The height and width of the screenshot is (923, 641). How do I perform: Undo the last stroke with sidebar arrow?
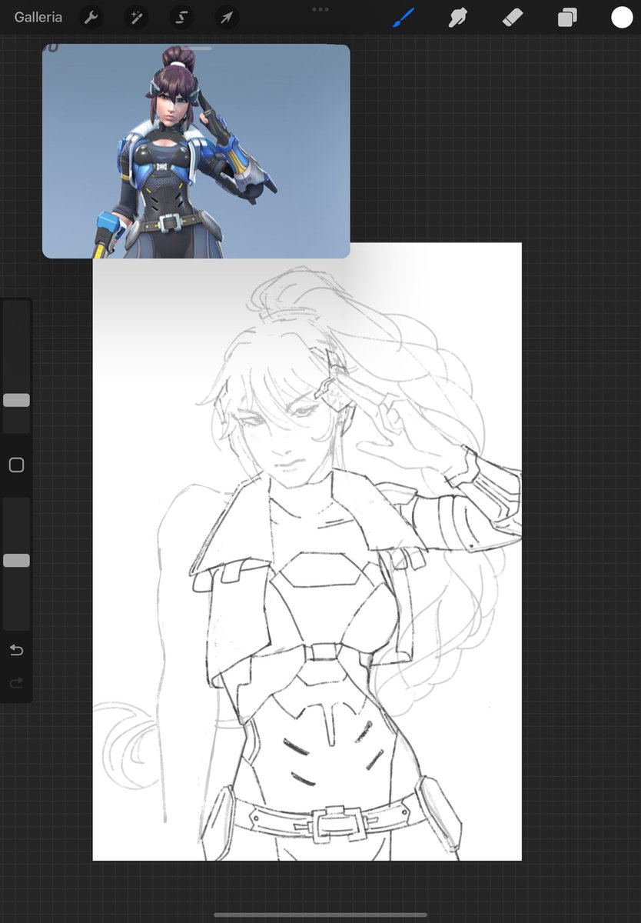point(16,651)
